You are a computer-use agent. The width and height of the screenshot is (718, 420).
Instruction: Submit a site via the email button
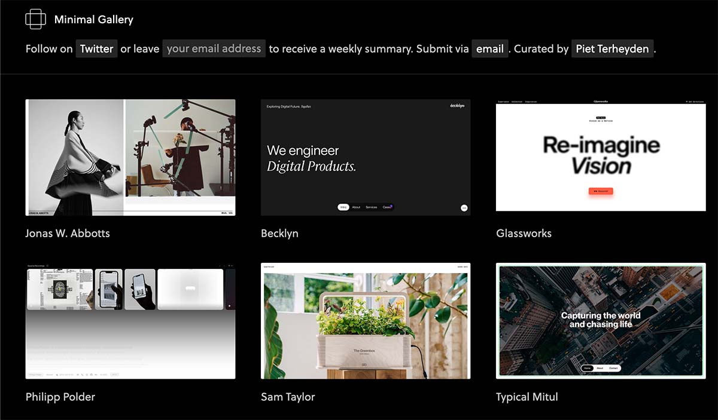point(490,49)
